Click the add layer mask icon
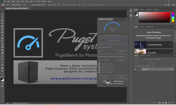The image size is (176, 105). click(x=160, y=103)
